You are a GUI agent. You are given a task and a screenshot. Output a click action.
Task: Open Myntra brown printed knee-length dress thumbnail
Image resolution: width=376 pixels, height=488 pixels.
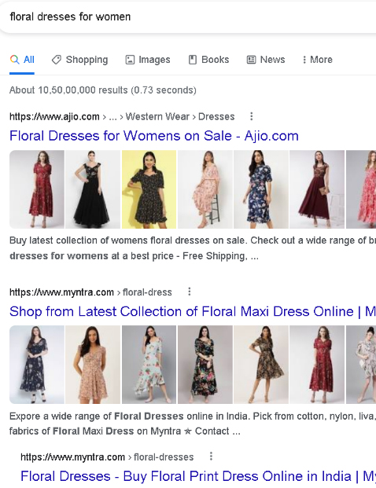pos(261,365)
